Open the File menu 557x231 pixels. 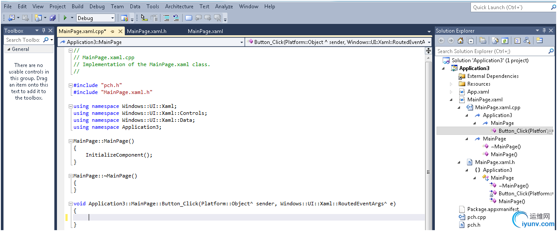8,7
